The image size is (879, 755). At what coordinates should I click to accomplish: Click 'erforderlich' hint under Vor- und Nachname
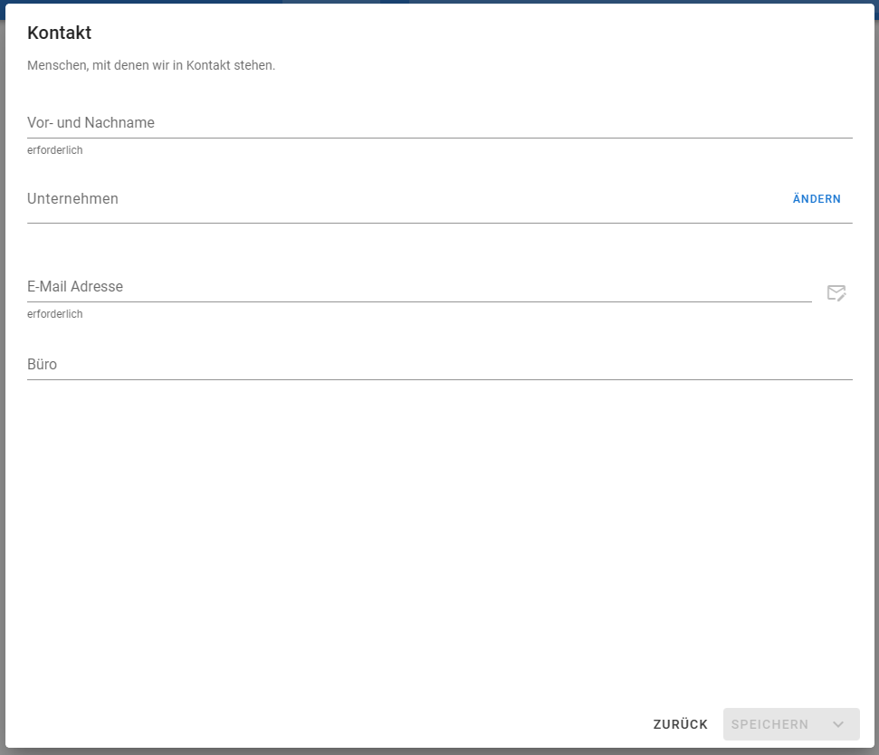(x=55, y=150)
